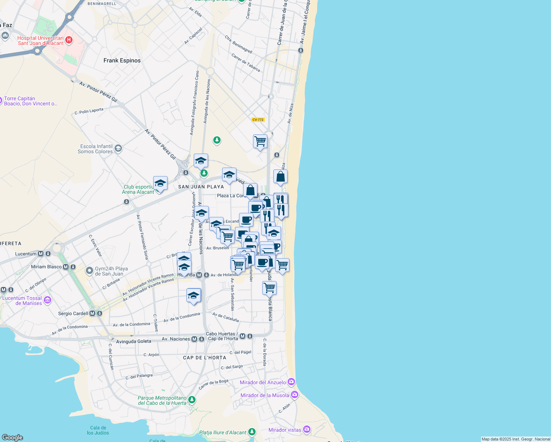Select the C. del Palangre street label
The width and height of the screenshot is (551, 442).
(x=139, y=376)
